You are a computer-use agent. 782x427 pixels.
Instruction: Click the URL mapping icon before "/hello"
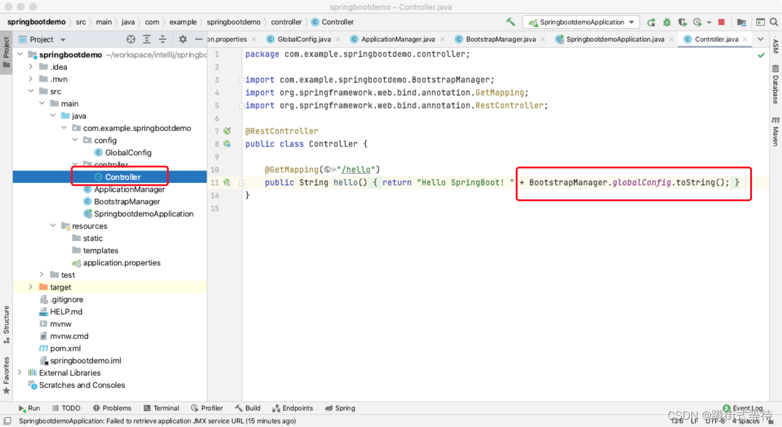point(330,169)
